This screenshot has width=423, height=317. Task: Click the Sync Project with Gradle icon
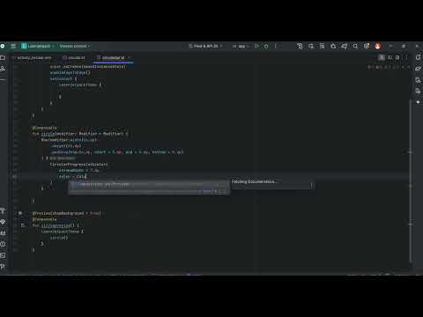300,46
